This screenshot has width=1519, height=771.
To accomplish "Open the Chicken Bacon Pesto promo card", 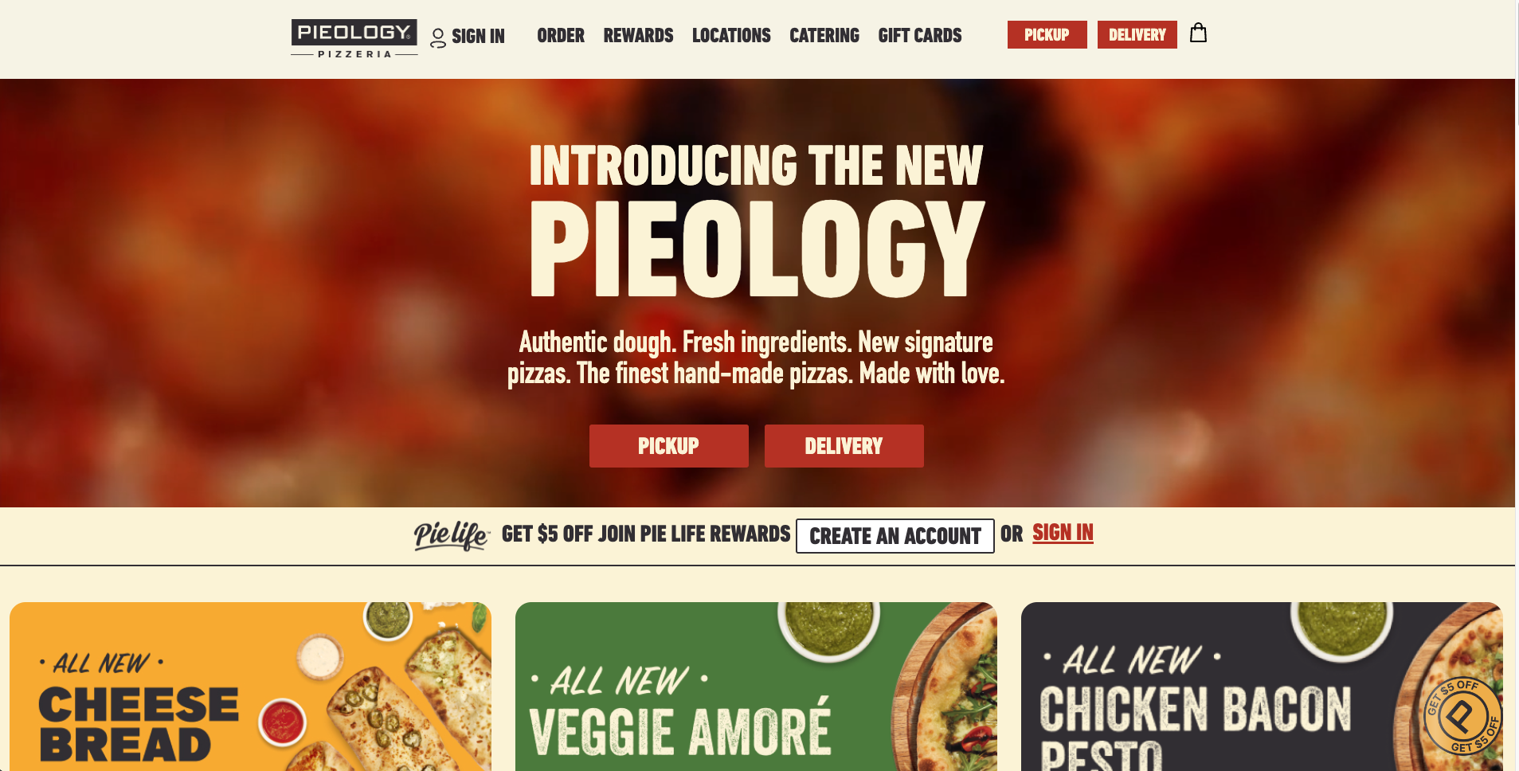I will pos(1262,687).
